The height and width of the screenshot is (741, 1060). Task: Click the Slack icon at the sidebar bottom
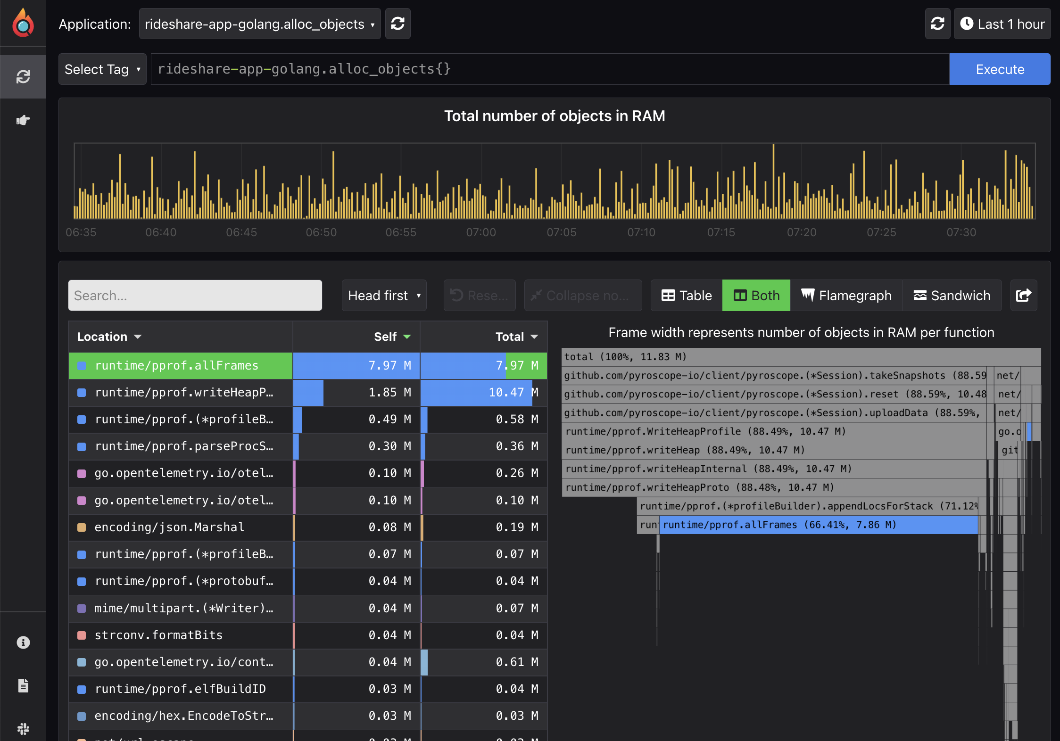coord(23,729)
